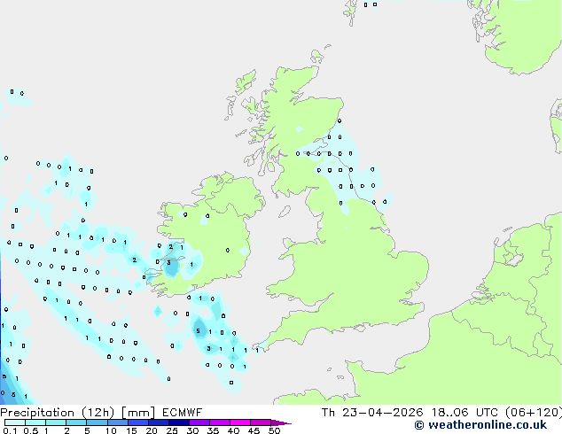Click the '45' legend scale label
562x434 pixels.
click(254, 430)
